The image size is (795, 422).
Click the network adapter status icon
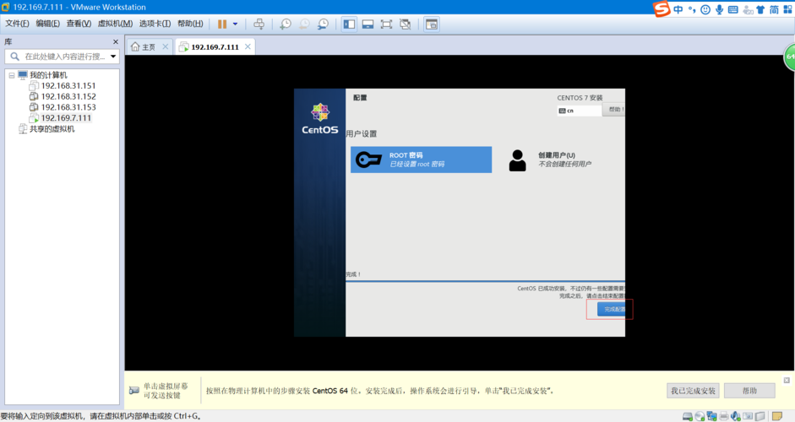[x=712, y=416]
